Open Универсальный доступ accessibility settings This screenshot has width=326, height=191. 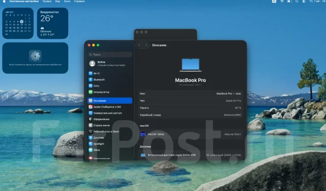[110, 113]
